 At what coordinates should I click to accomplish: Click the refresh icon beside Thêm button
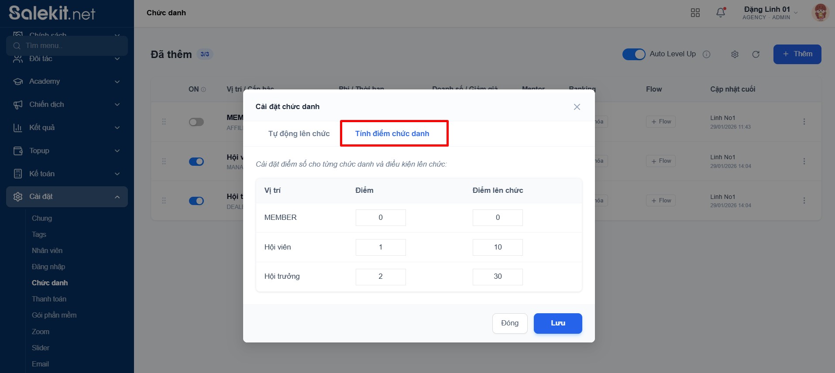[x=756, y=55]
